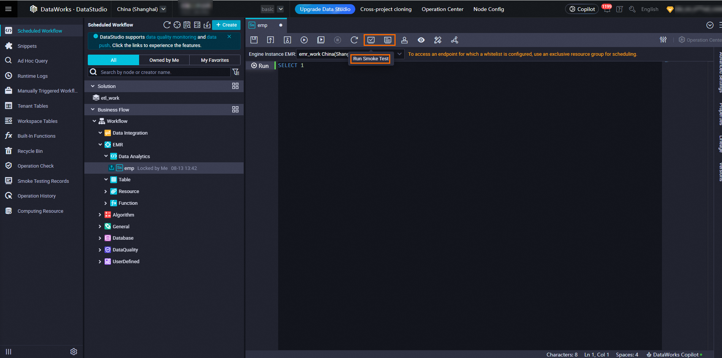Click the stamp-shaped icon in editor toolbar
This screenshot has width=722, height=358.
coord(404,40)
